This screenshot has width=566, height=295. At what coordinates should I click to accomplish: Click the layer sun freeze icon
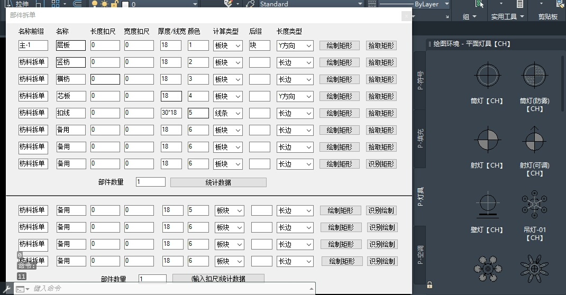pos(104,4)
